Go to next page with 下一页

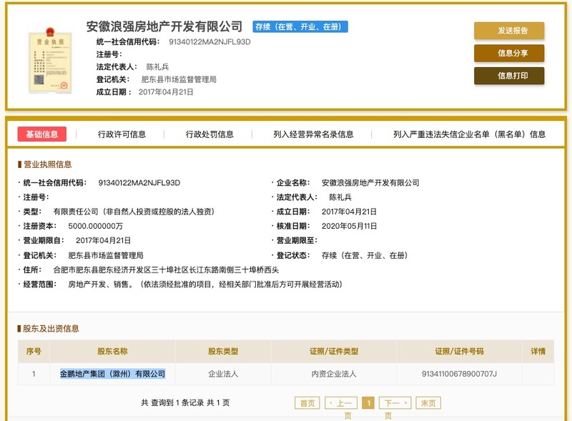point(395,402)
